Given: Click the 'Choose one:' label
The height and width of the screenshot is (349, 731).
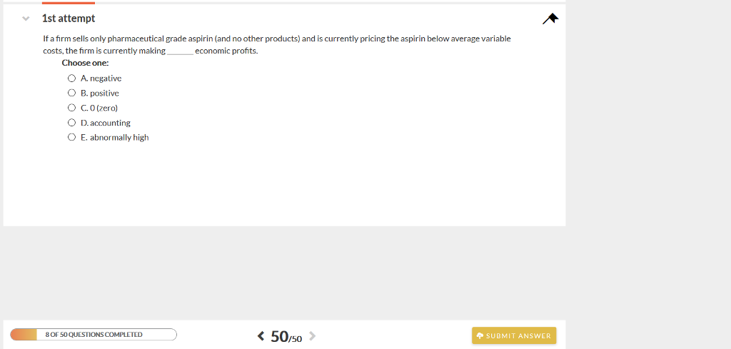Looking at the screenshot, I should coord(85,63).
